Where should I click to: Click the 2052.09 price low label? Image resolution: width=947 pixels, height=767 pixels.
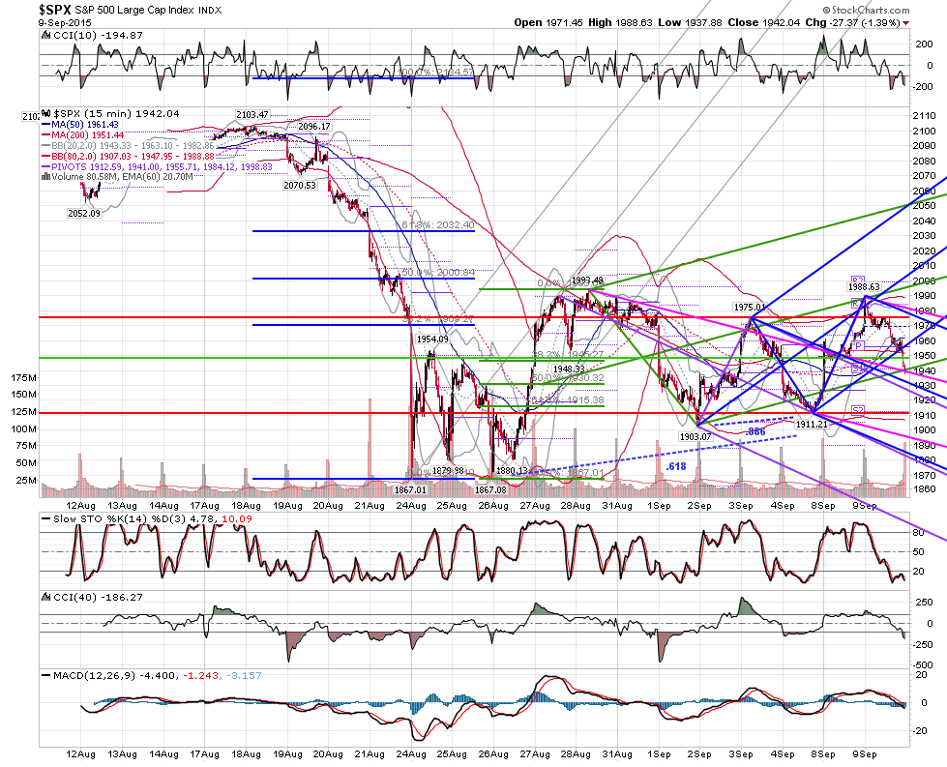coord(84,213)
